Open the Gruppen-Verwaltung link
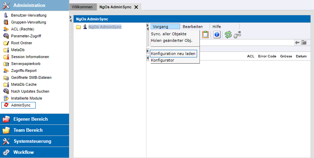This screenshot has width=314, height=158. (29, 22)
